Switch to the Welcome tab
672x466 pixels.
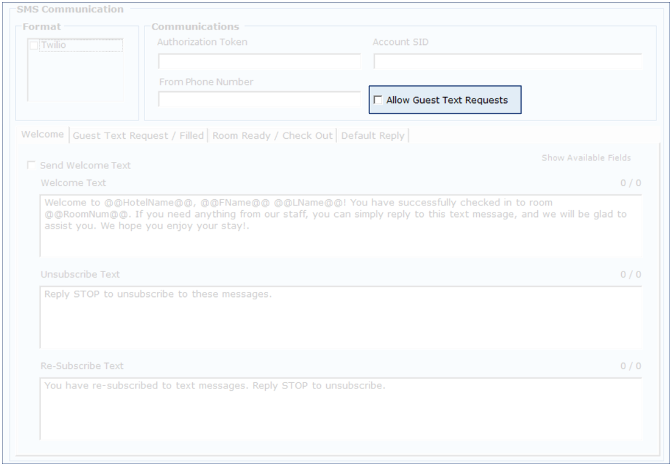tap(42, 135)
